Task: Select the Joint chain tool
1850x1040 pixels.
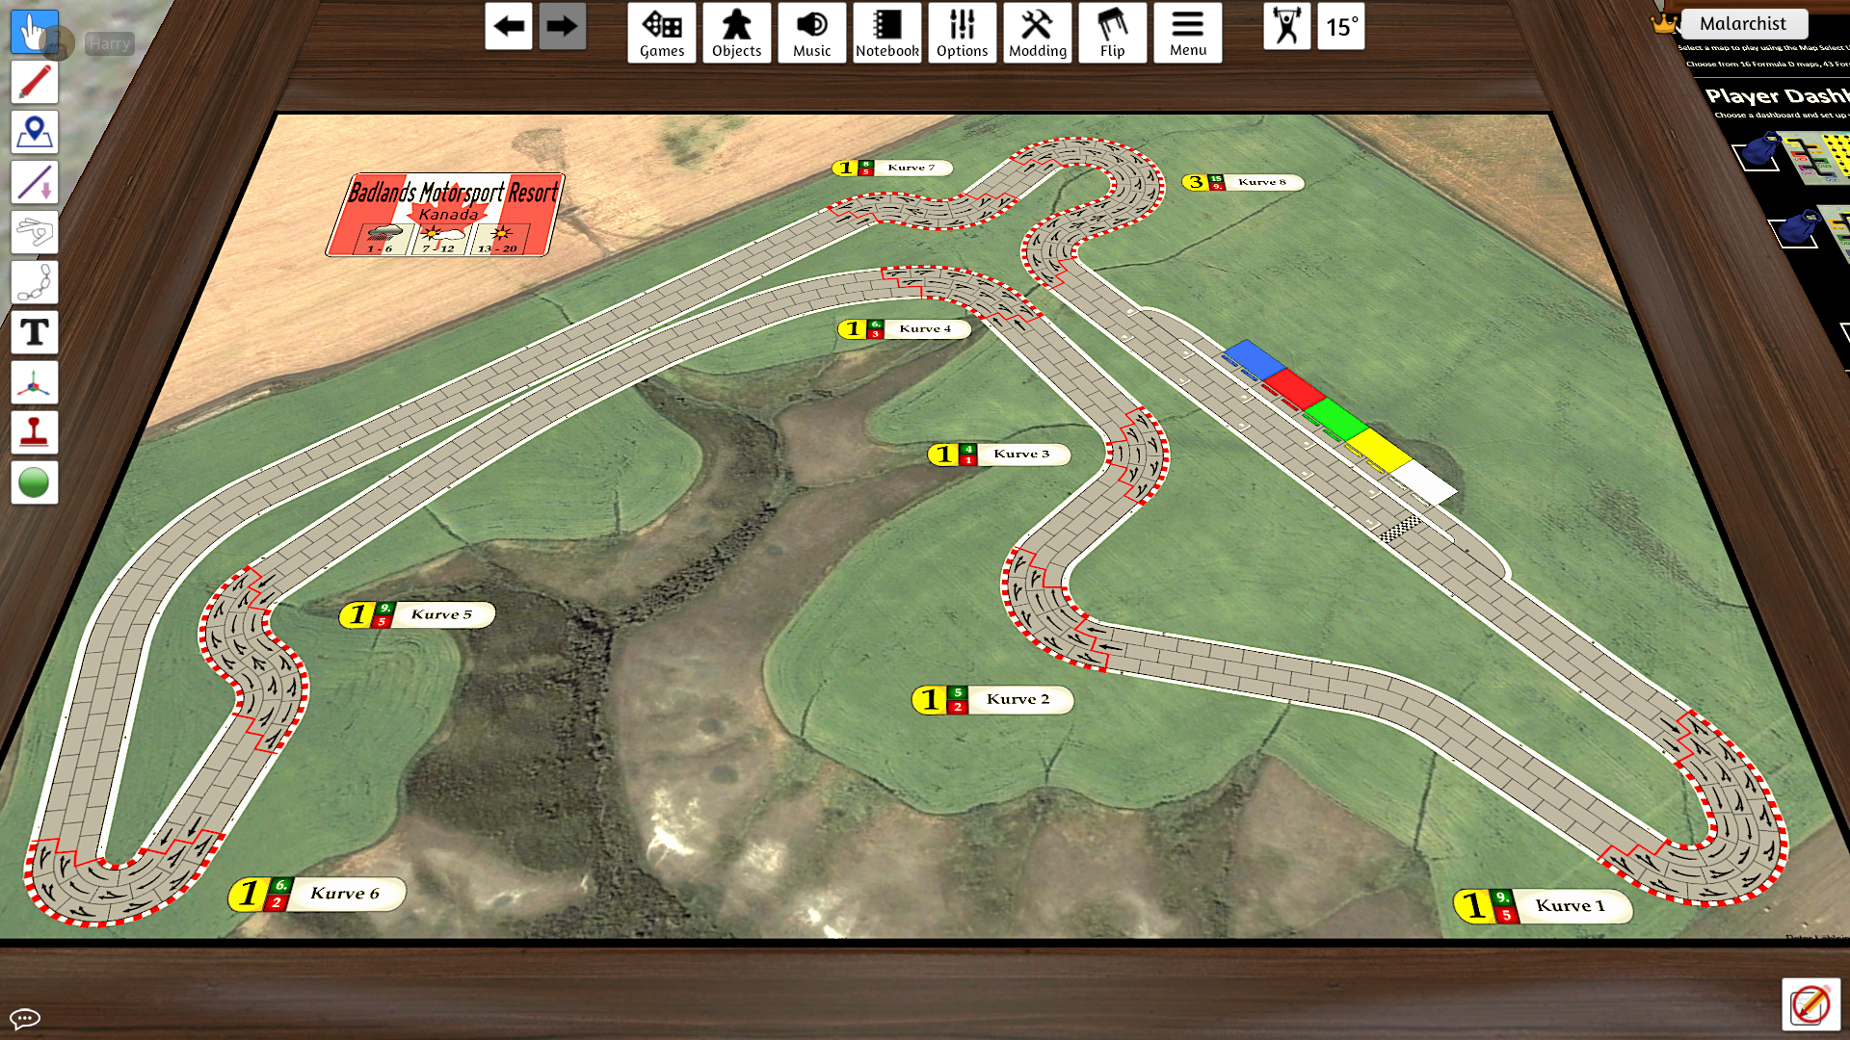Action: coord(34,282)
